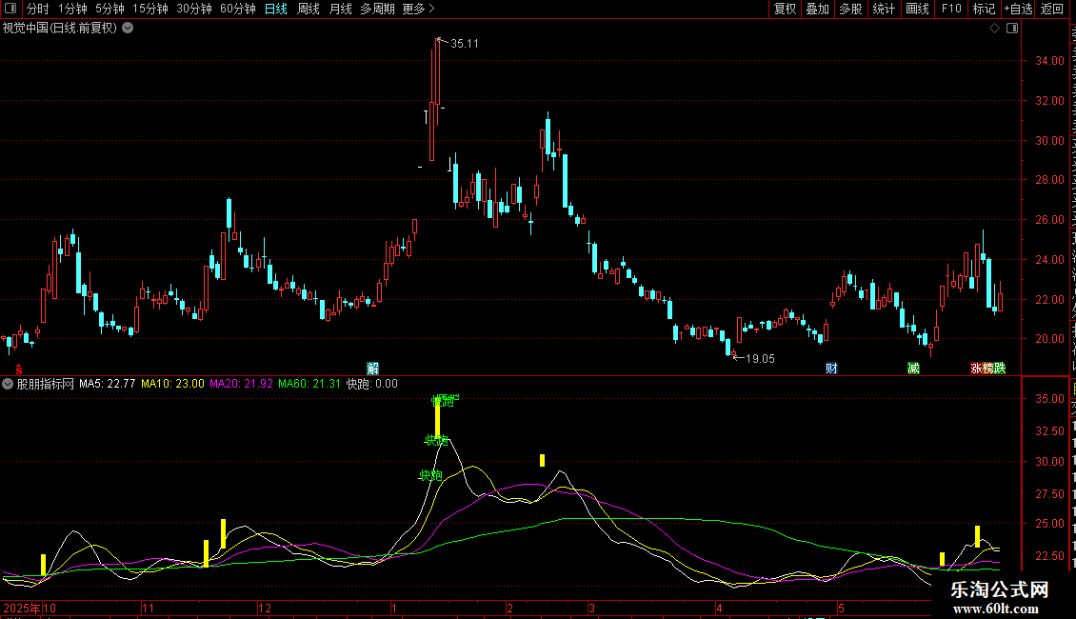Click the 跌 event marker
Image resolution: width=1076 pixels, height=619 pixels.
pos(1000,369)
